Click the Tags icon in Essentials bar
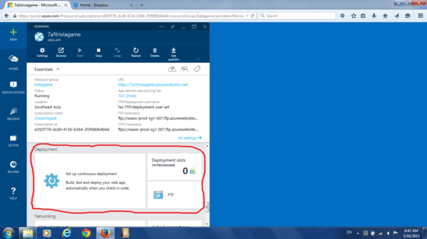427x239 pixels. (x=197, y=69)
